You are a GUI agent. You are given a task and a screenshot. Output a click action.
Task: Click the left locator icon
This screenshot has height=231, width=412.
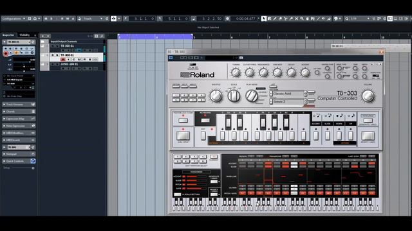[126, 19]
